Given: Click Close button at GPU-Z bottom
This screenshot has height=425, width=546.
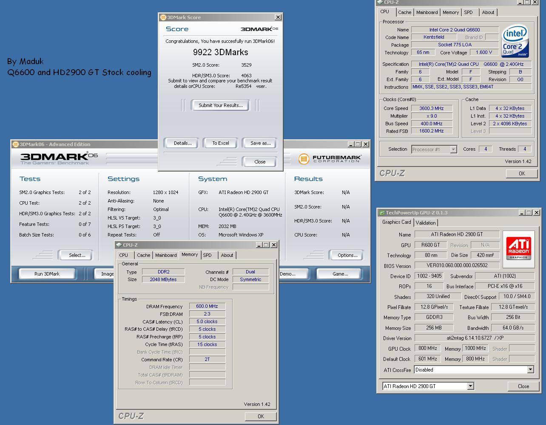Looking at the screenshot, I should (523, 386).
